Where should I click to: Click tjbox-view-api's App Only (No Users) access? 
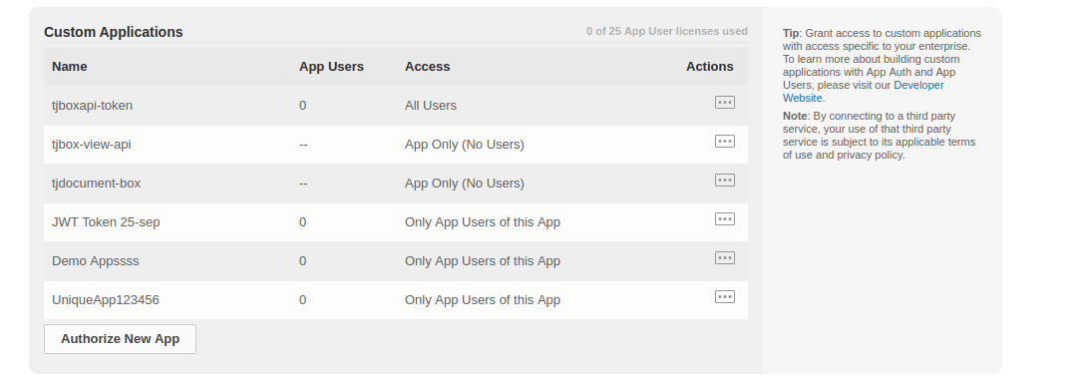[465, 145]
